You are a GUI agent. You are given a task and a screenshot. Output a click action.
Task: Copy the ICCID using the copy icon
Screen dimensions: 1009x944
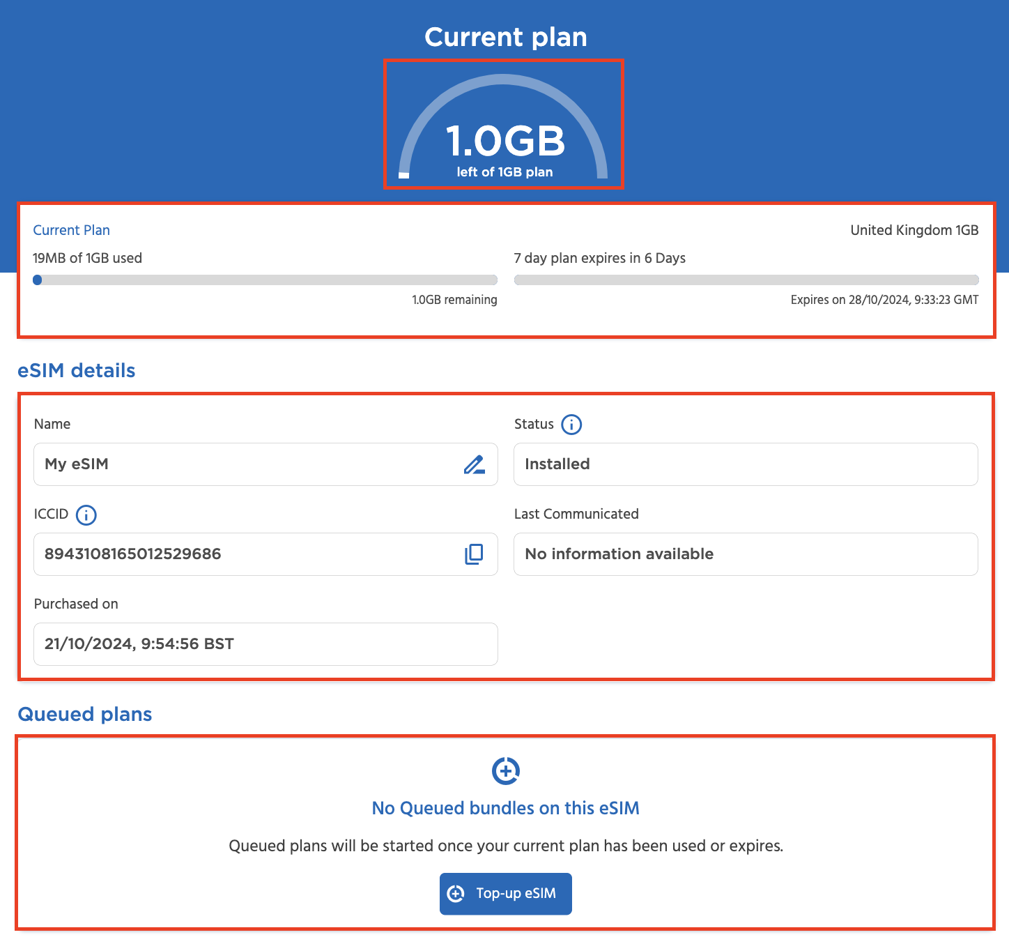(474, 554)
